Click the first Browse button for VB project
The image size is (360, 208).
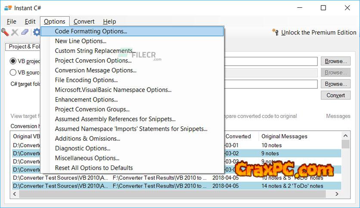click(x=335, y=61)
